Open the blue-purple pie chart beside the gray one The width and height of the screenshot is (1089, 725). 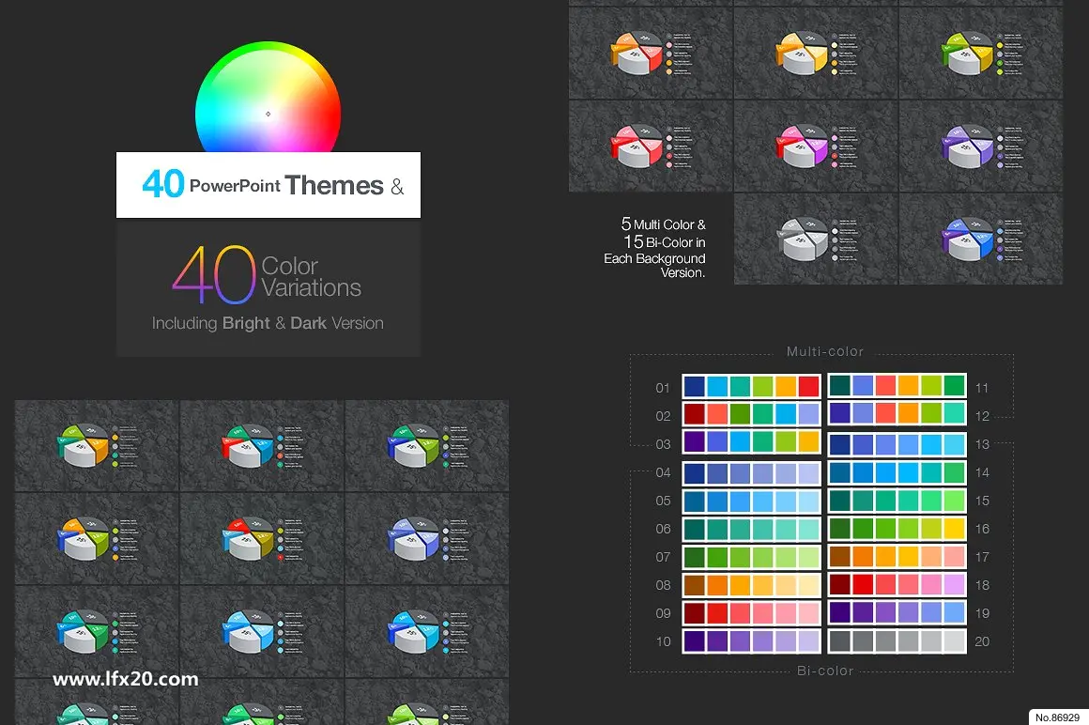[x=981, y=239]
